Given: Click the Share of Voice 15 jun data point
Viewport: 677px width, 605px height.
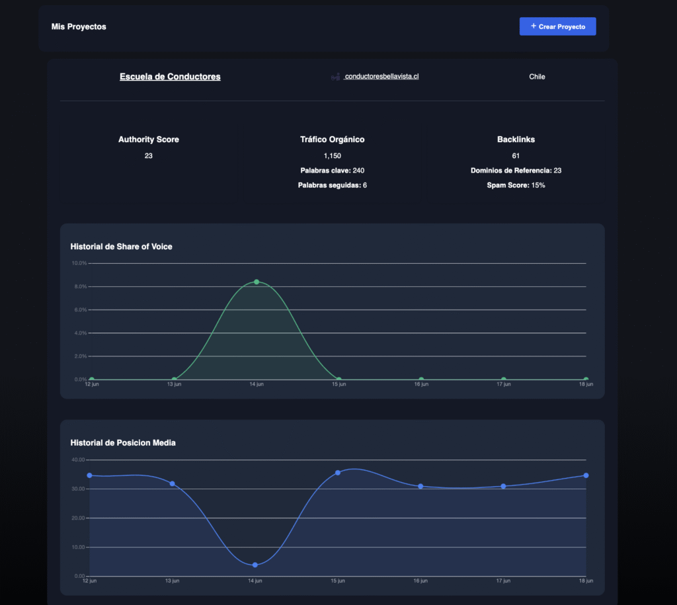Looking at the screenshot, I should point(338,380).
